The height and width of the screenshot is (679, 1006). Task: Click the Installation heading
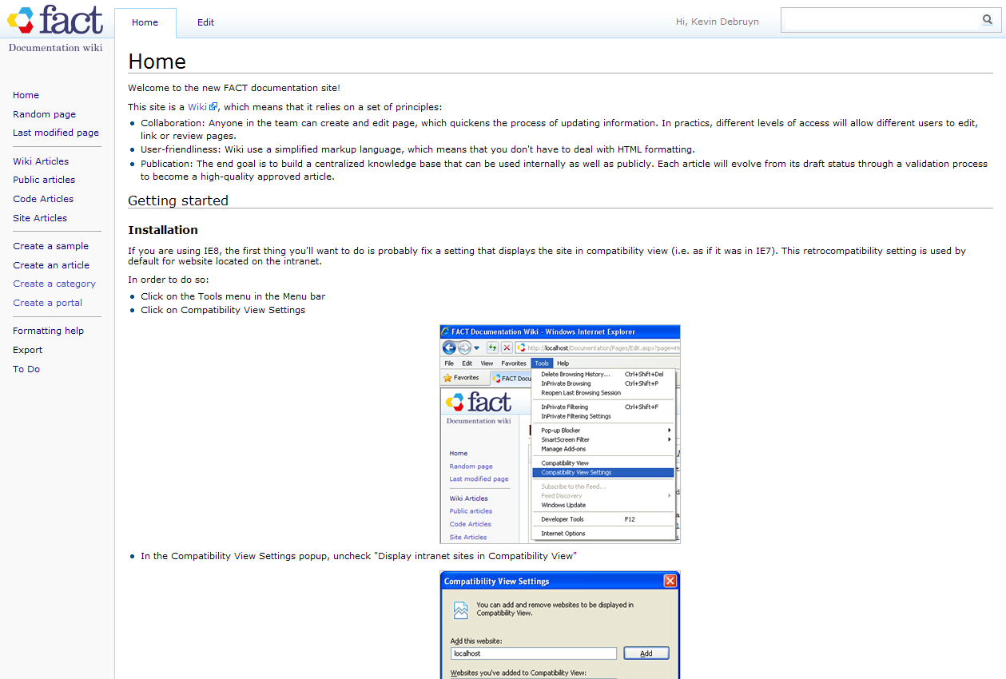tap(163, 230)
